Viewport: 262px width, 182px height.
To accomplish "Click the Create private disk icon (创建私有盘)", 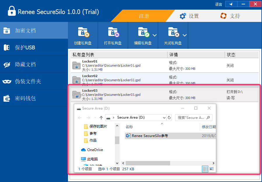I will tap(84, 32).
